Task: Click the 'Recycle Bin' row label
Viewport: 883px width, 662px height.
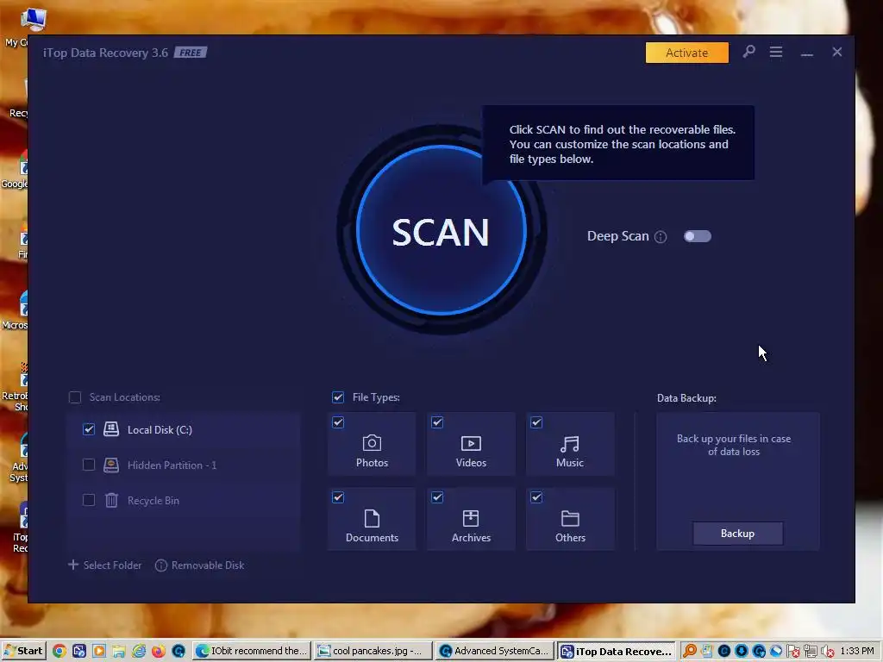Action: point(153,501)
